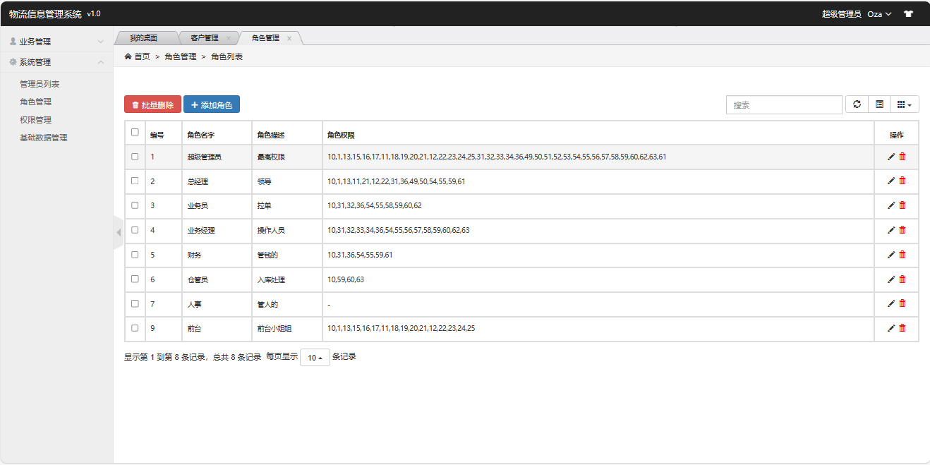This screenshot has height=465, width=930.
Task: Edit the 人事 role with pencil icon
Action: tap(891, 303)
